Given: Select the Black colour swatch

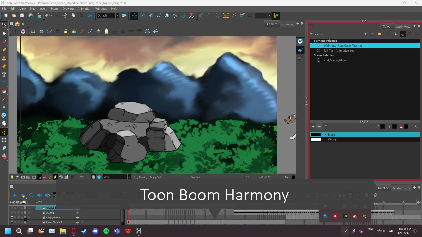Looking at the screenshot, I should coord(365,135).
